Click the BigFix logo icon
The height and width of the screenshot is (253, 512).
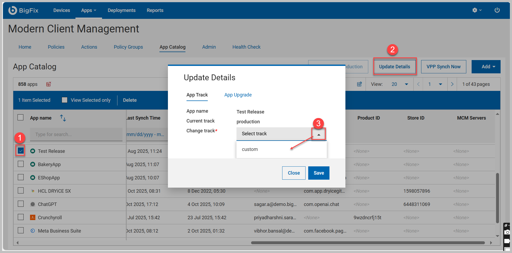(12, 10)
